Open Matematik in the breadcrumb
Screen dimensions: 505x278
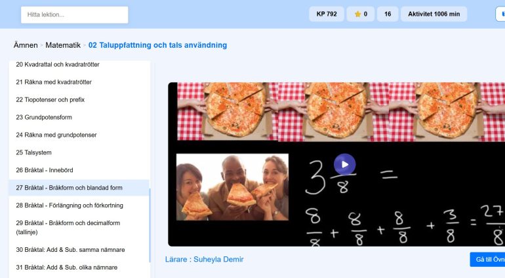click(x=63, y=45)
